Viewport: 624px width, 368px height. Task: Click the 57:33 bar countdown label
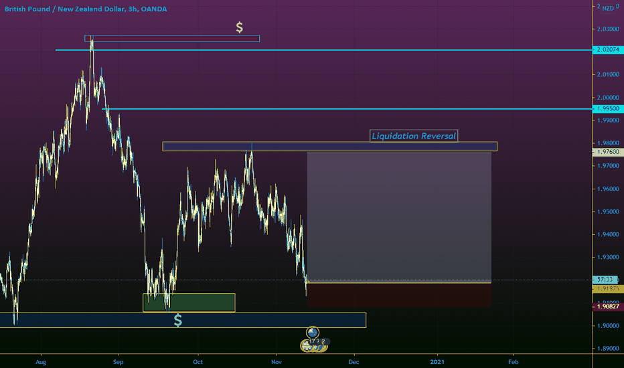tap(605, 280)
